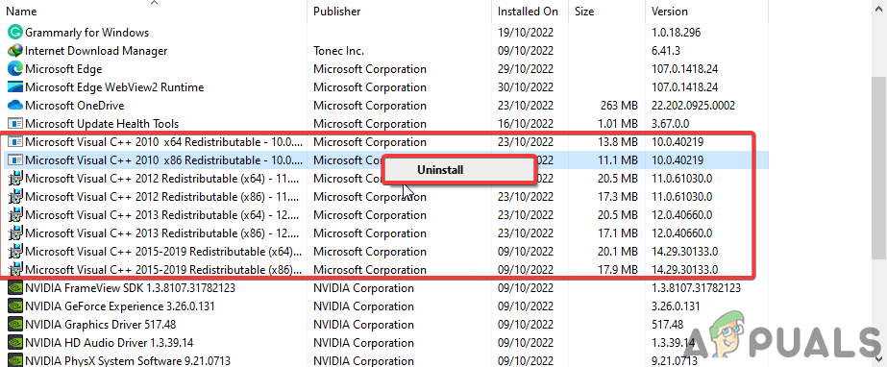Click the NVIDIA Graphics Driver icon
The width and height of the screenshot is (887, 367).
click(15, 324)
